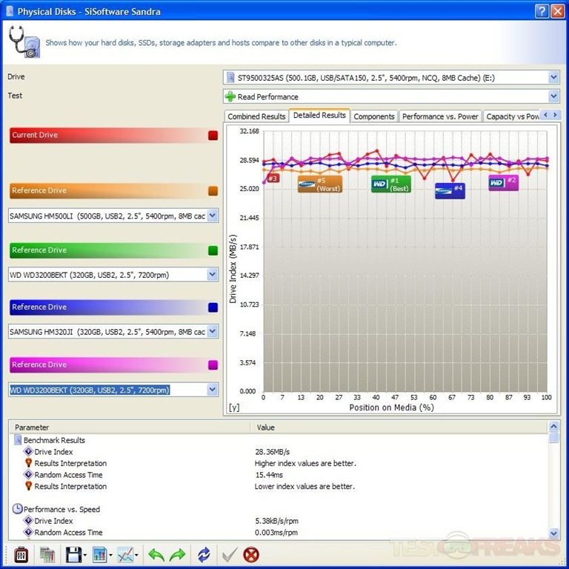
Task: Click the floppy disk Save icon
Action: [73, 553]
